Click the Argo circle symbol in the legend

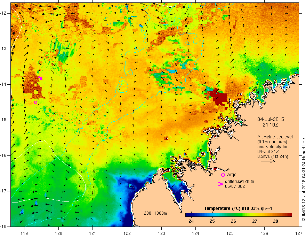click(223, 175)
